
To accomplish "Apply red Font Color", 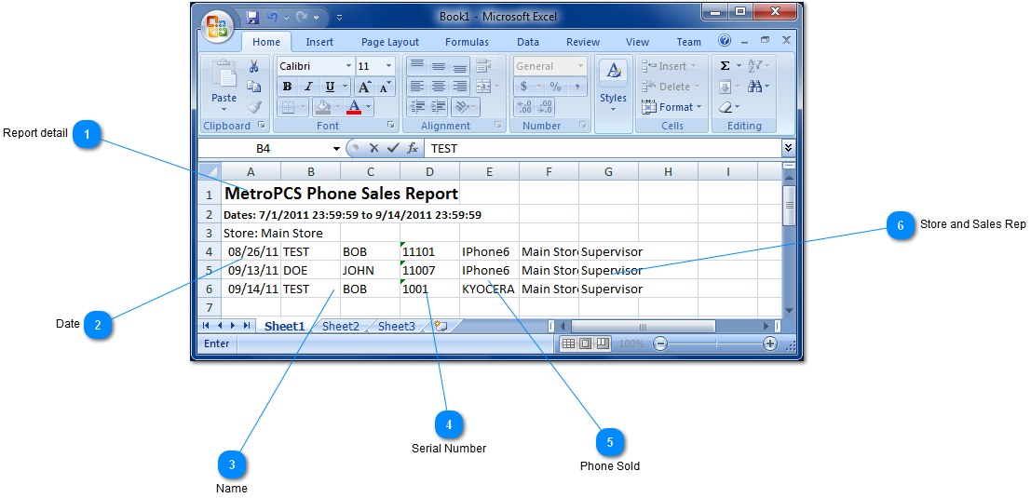I will coord(355,106).
